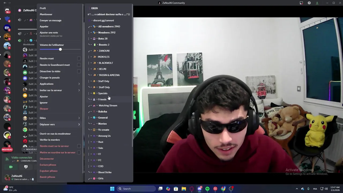
Task: Go back using the title bar arrow
Action: [x=5, y=3]
